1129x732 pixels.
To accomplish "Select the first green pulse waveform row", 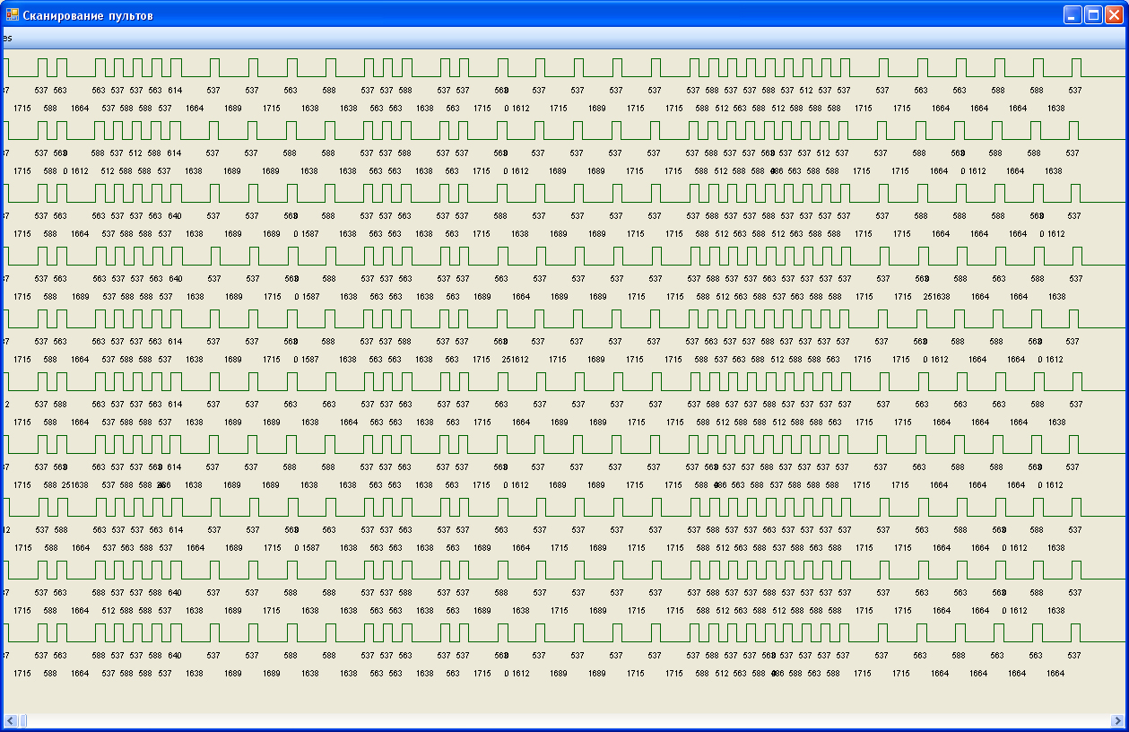I will [x=564, y=67].
